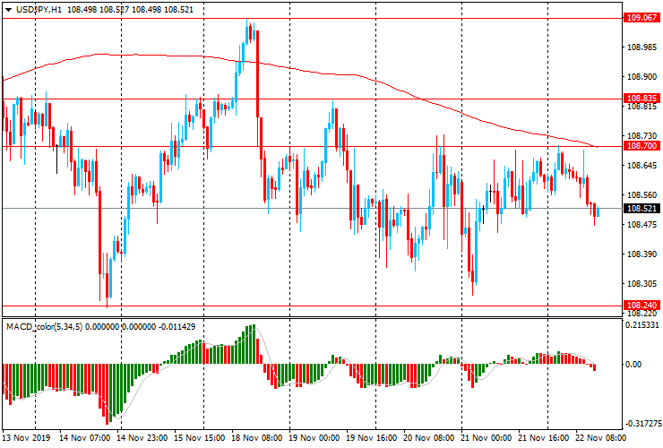Click the 108.560 price axis value
The height and width of the screenshot is (448, 663).
click(x=641, y=195)
